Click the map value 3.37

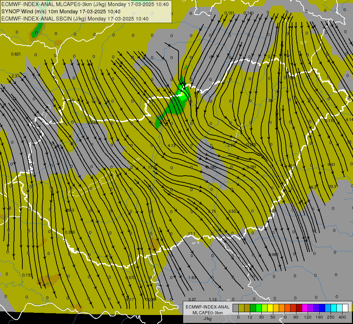[192, 300]
